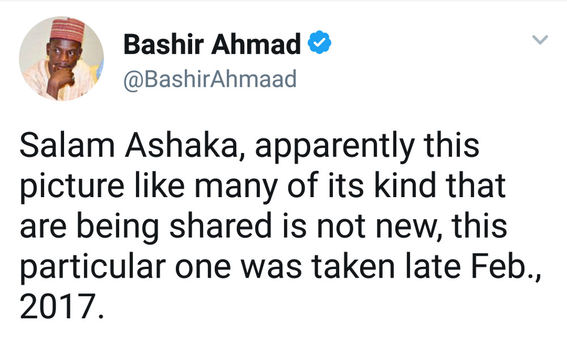Click the display name Bashir Ahmad
The height and width of the screenshot is (345, 567).
[212, 44]
